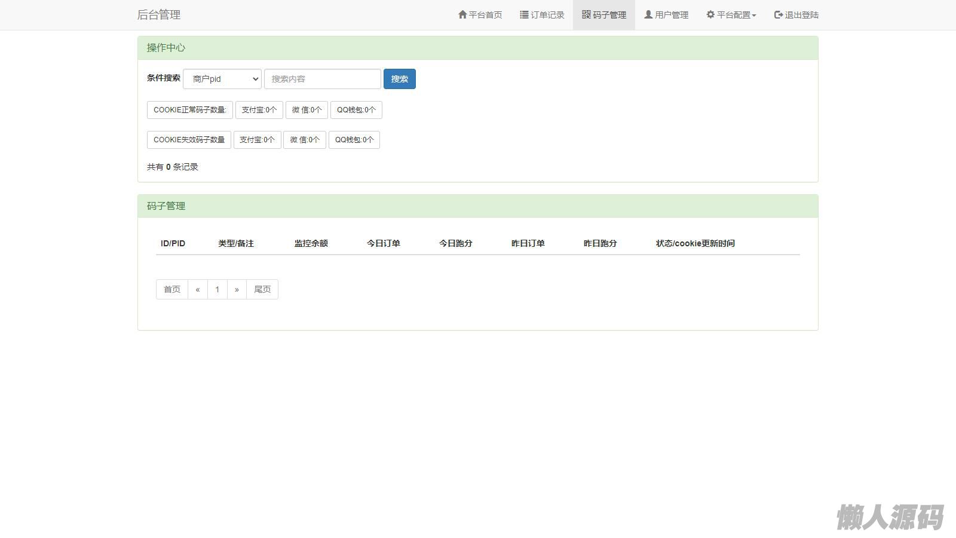Click the next page » arrow

(x=237, y=289)
